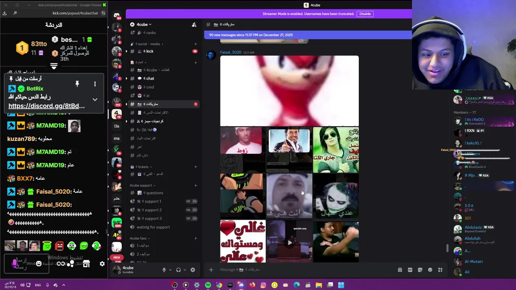516x290 pixels.
Task: Join the support 1 voice channel
Action: (x=163, y=201)
